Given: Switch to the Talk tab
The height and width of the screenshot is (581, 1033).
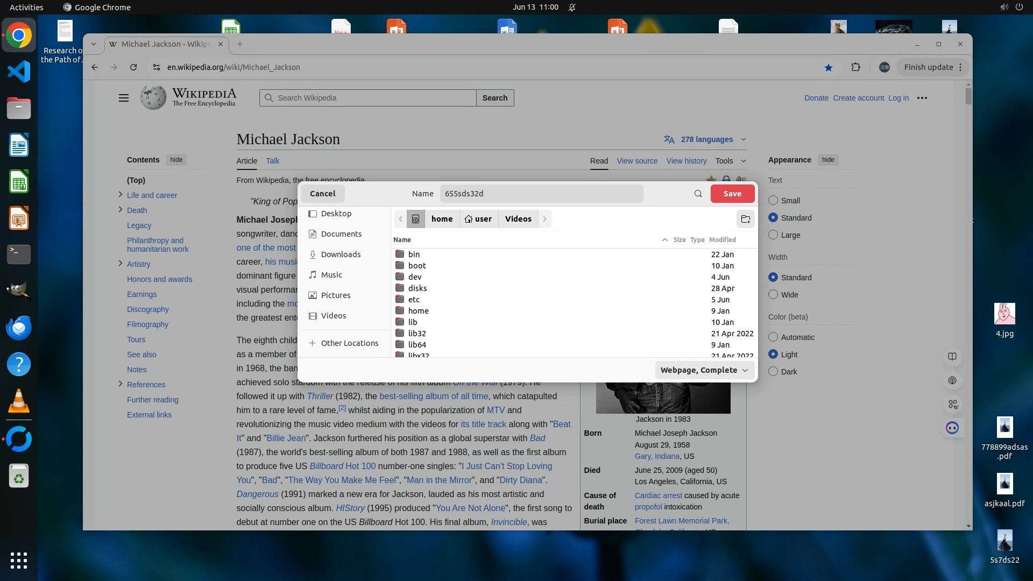Looking at the screenshot, I should coord(272,161).
